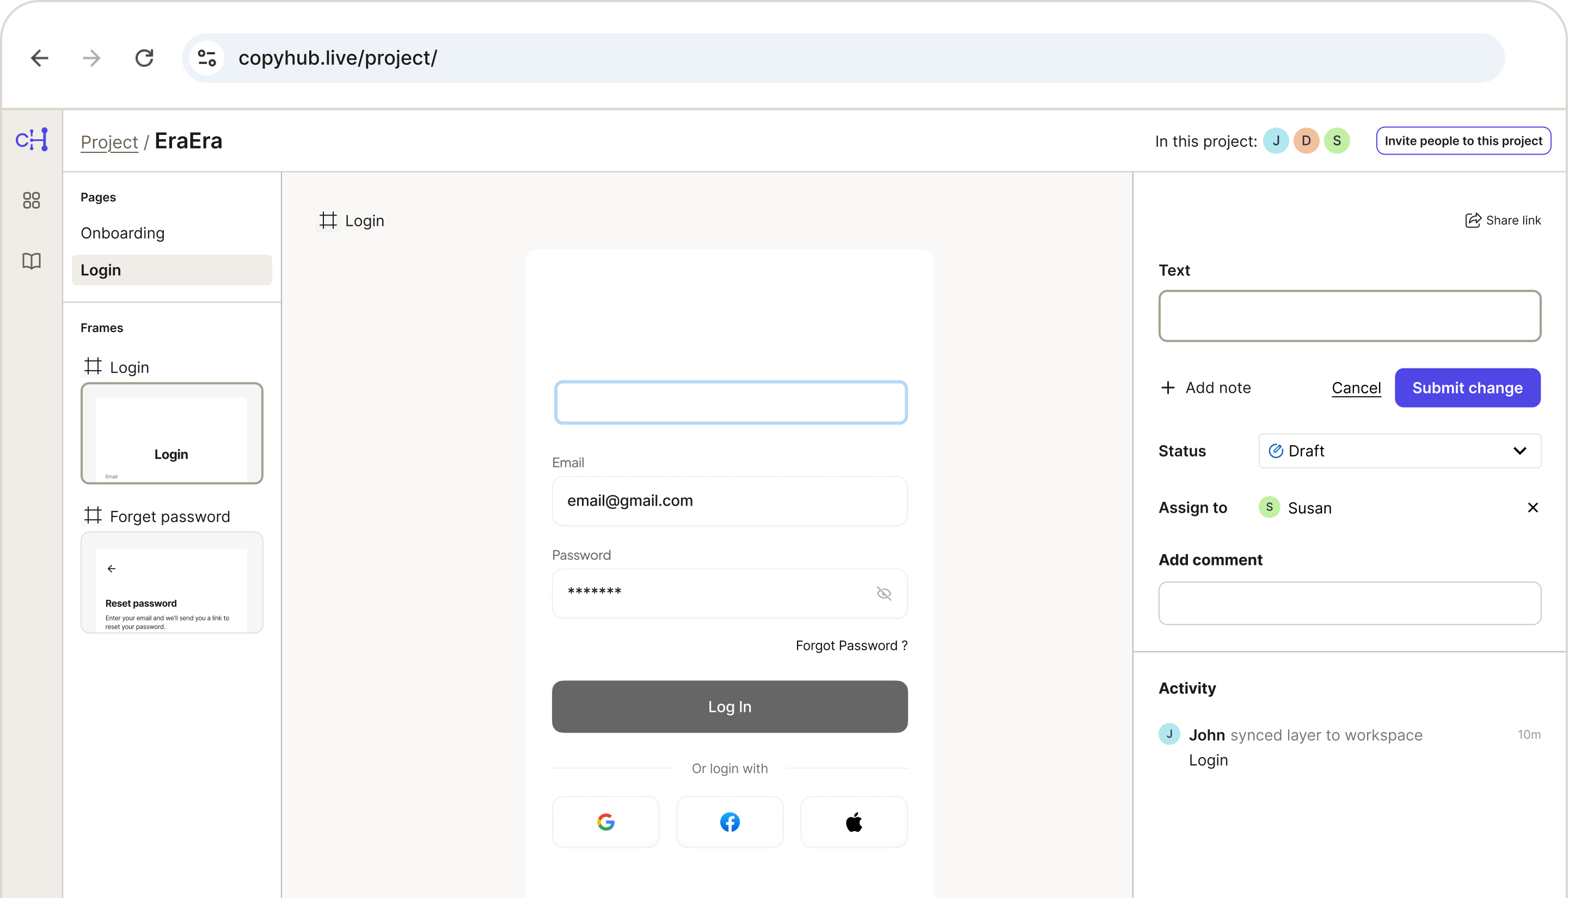Click the browser back arrow
Image resolution: width=1569 pixels, height=898 pixels.
[40, 58]
